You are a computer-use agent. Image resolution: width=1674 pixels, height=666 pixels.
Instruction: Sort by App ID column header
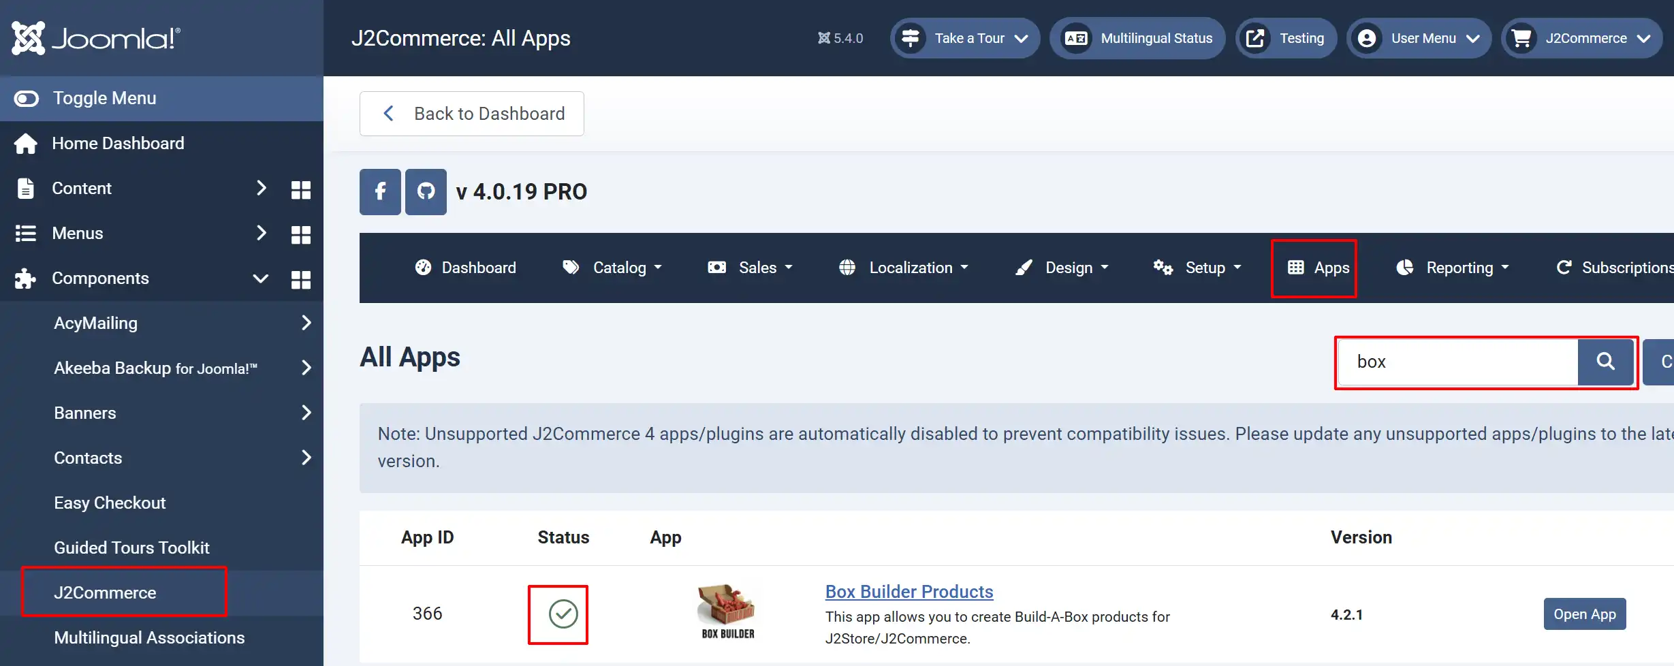point(427,538)
